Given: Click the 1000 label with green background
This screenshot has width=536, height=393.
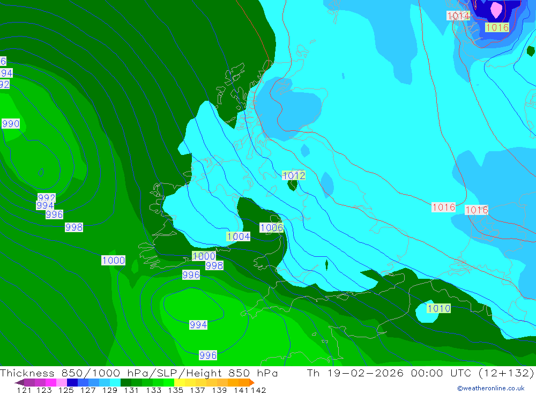Looking at the screenshot, I should point(204,256).
